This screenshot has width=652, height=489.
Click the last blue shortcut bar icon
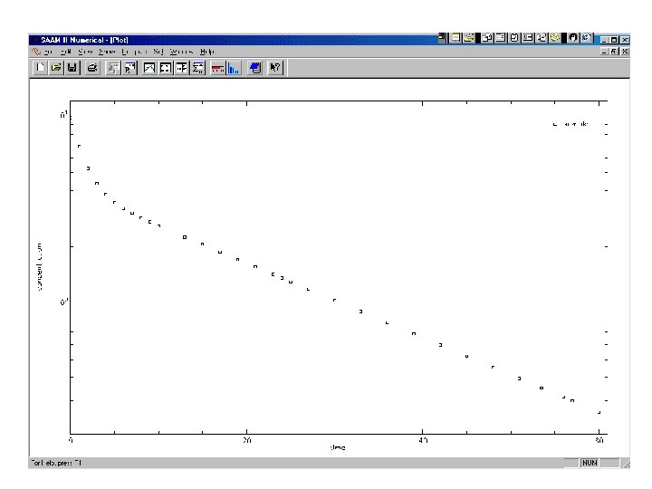586,38
